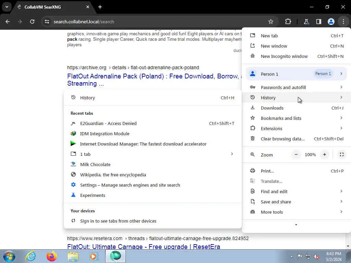Enter full screen mode icon
Image resolution: width=351 pixels, height=263 pixels.
pos(342,154)
